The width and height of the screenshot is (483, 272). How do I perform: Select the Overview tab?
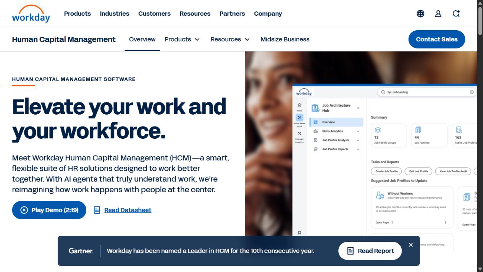coord(142,39)
